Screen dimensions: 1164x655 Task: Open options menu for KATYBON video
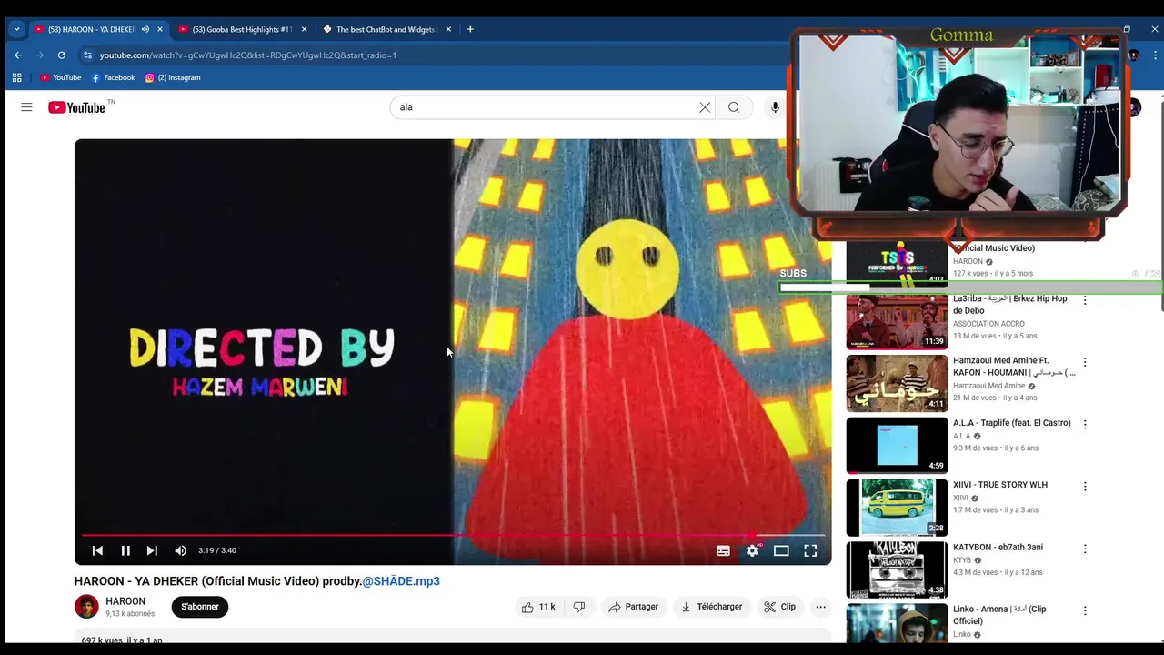(x=1085, y=549)
